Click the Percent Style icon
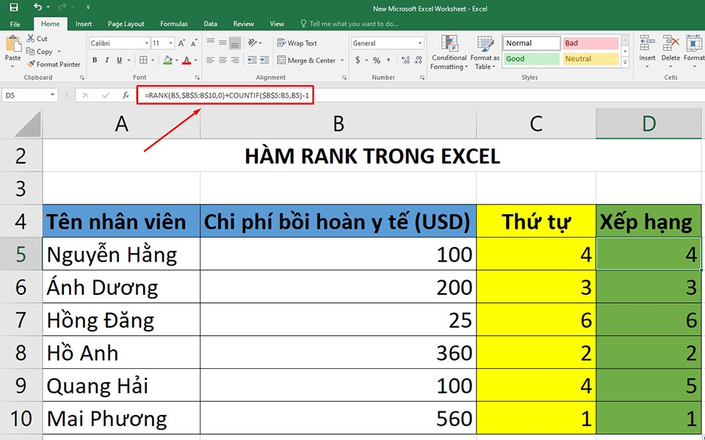 (376, 59)
